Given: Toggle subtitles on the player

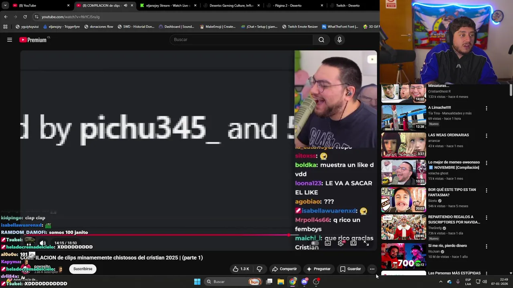Looking at the screenshot, I should click(x=328, y=243).
